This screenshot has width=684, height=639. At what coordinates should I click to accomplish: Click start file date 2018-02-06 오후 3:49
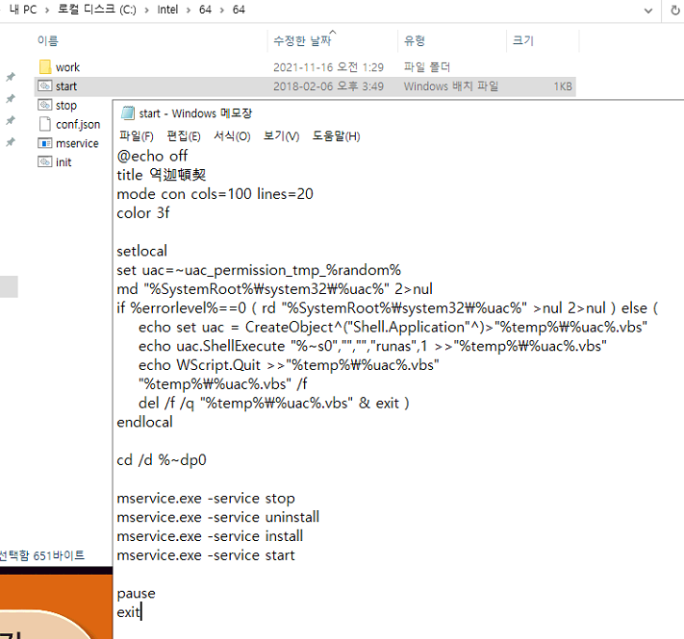[x=328, y=86]
